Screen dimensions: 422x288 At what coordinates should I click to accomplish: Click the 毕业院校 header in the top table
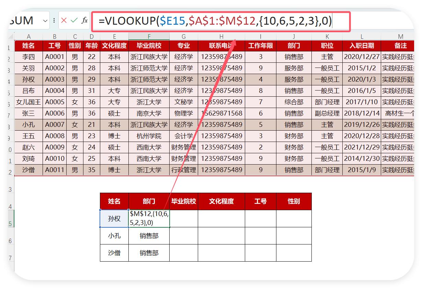click(x=149, y=46)
